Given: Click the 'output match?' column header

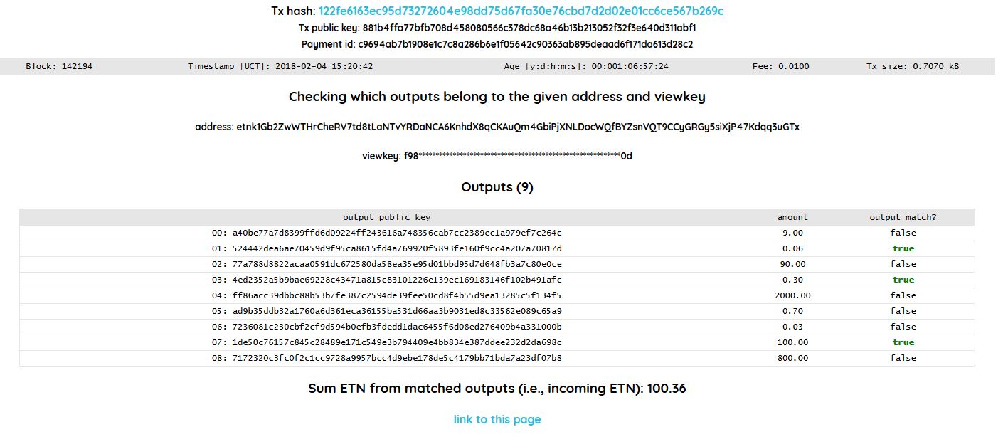Looking at the screenshot, I should point(903,217).
